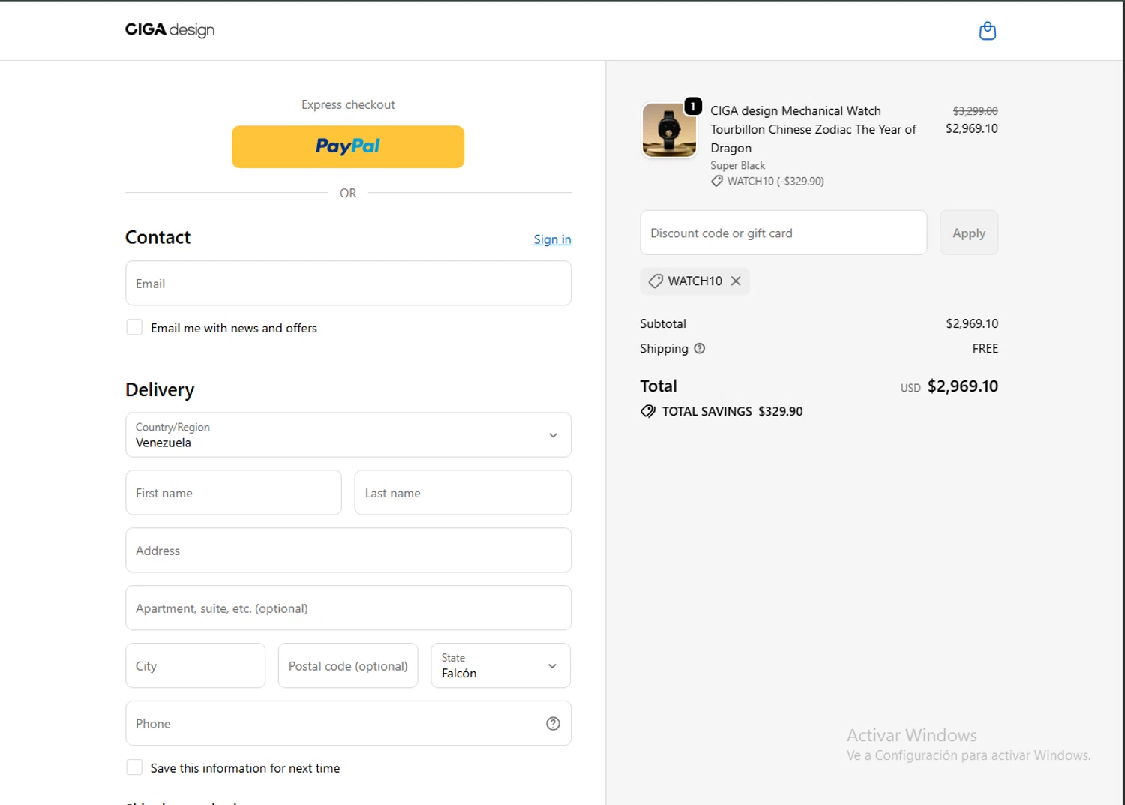Click the CIGA design logo

coord(169,30)
